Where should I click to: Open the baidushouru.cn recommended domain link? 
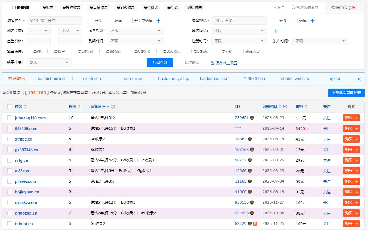52,79
